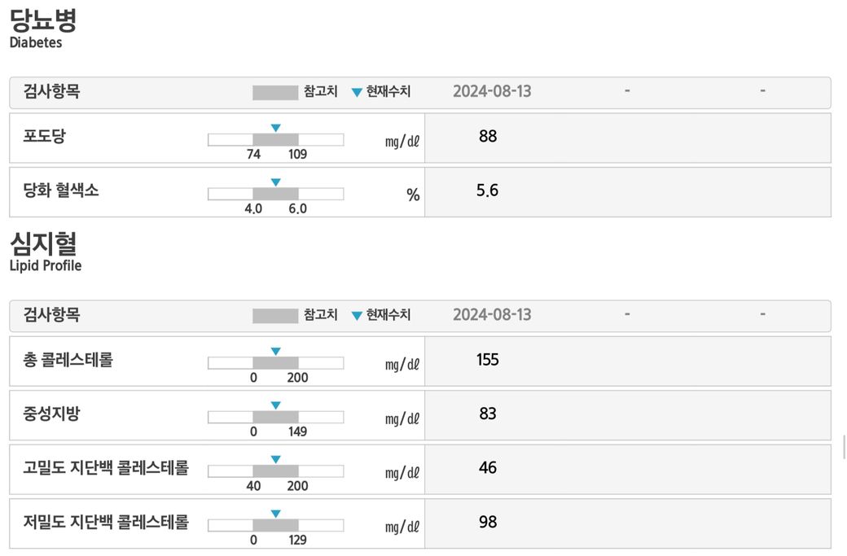Image resolution: width=847 pixels, height=556 pixels.
Task: Select the 2024-08-13 date in Lipid Profile header
Action: pos(492,314)
